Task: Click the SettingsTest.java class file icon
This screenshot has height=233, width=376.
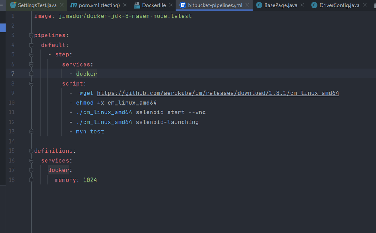Action: point(13,5)
